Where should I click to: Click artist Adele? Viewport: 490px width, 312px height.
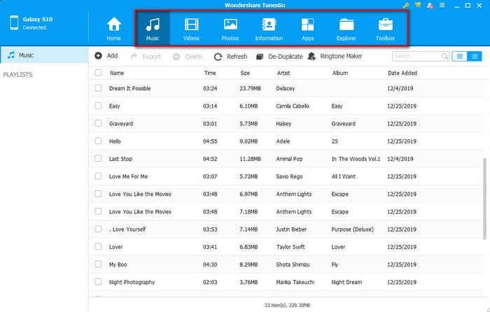coord(283,141)
